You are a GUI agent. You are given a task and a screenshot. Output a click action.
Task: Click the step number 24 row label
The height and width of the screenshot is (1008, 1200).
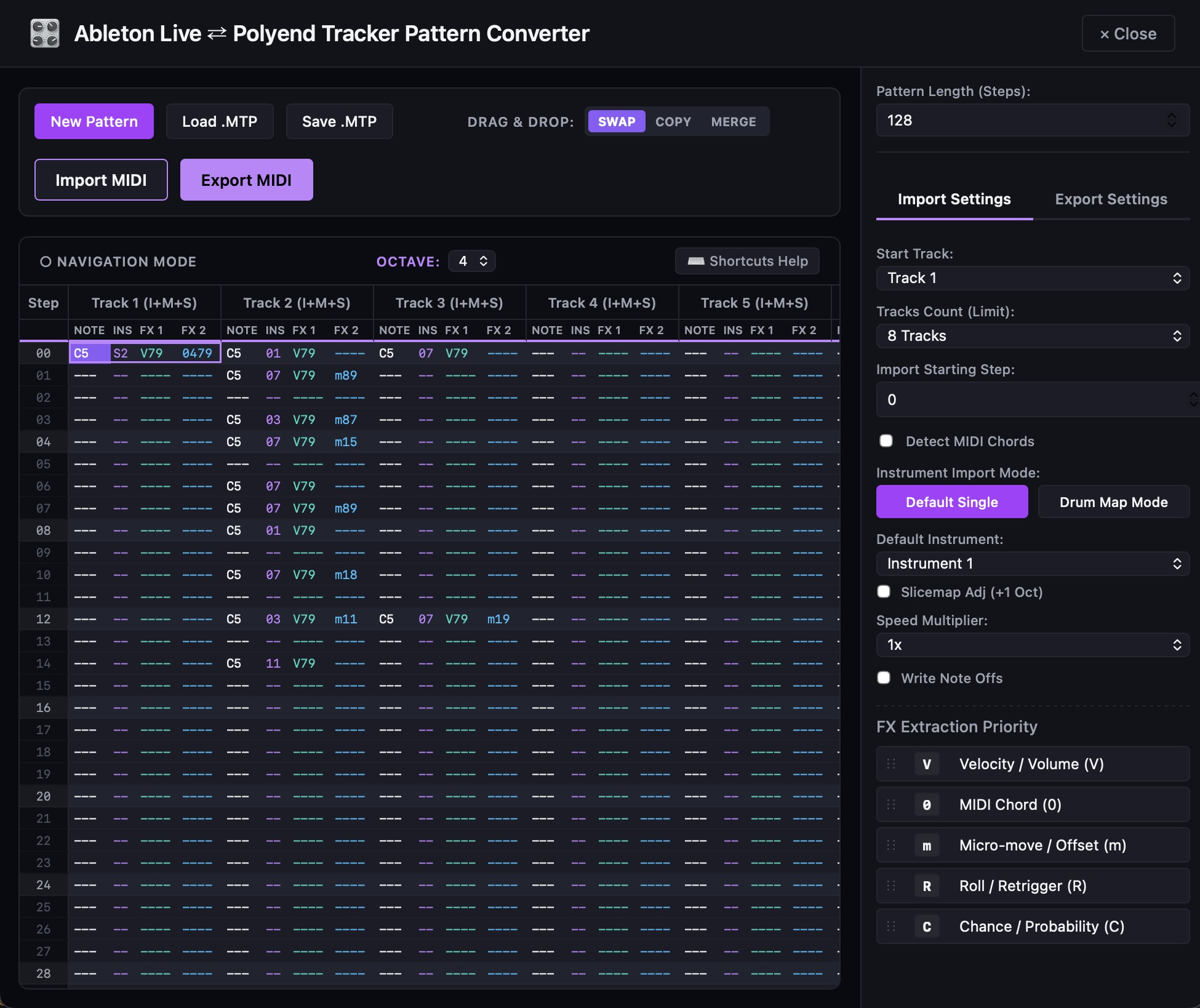tap(43, 885)
